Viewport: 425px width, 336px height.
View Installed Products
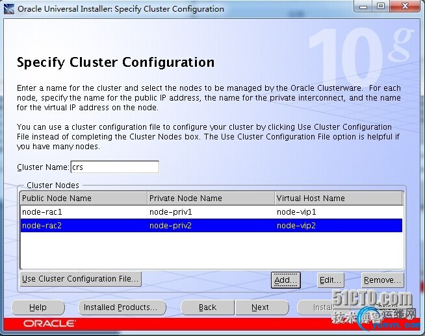122,307
